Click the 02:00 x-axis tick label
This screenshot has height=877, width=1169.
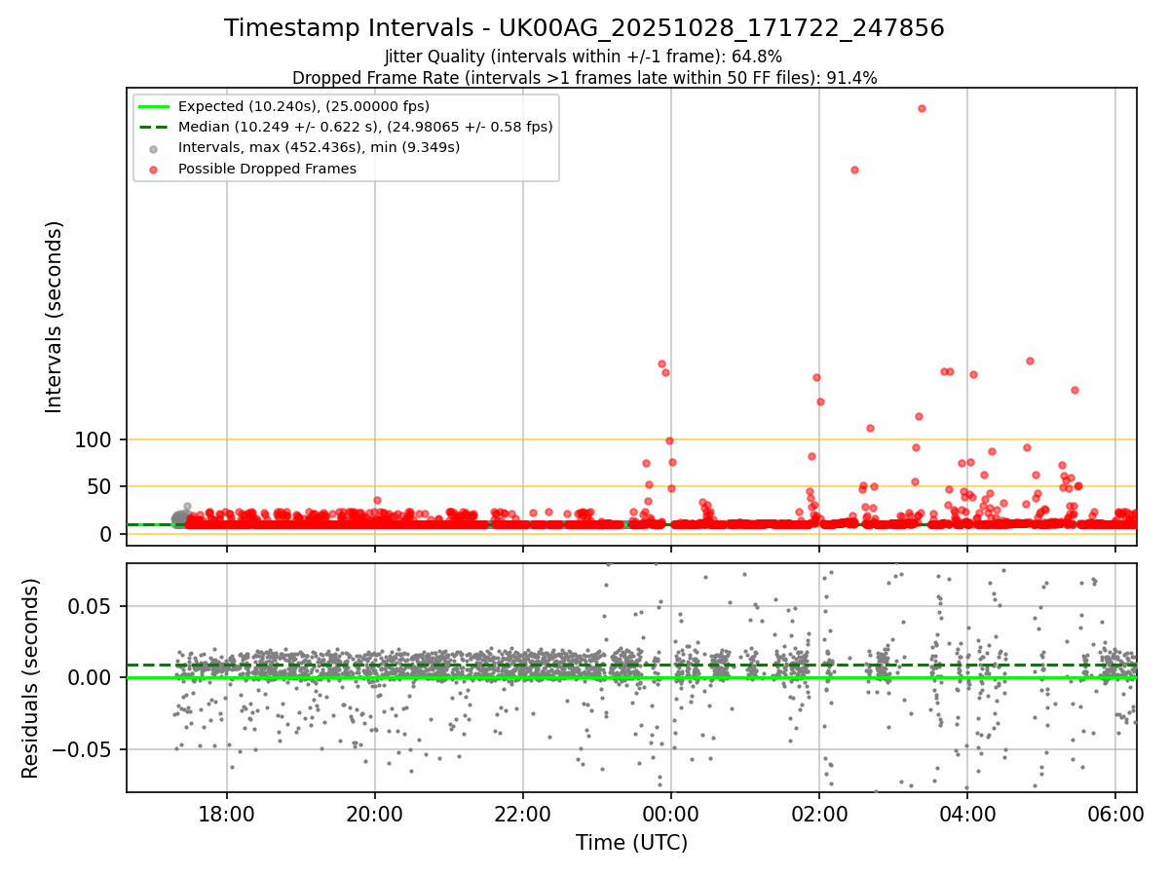tap(819, 813)
